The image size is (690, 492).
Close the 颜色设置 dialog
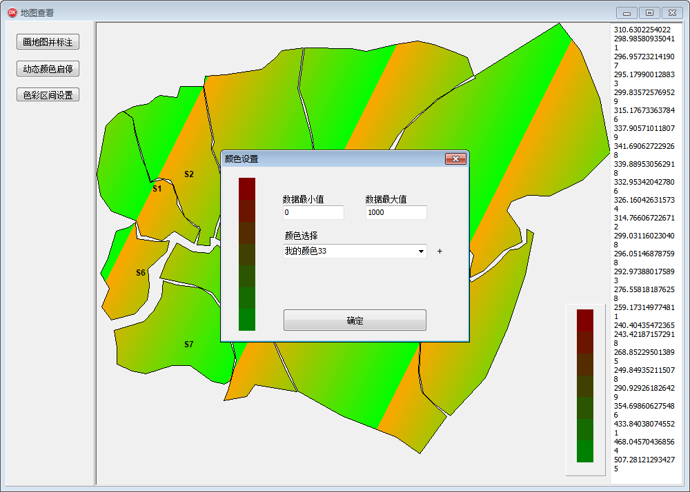[455, 158]
